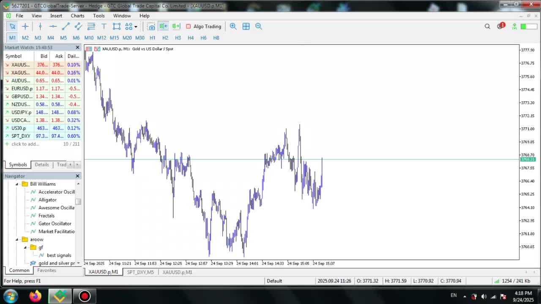Click the search magnifier icon
This screenshot has height=304, width=541.
(487, 27)
